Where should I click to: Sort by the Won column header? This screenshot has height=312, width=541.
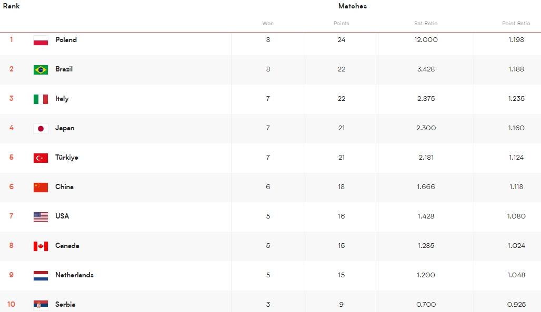coord(268,24)
